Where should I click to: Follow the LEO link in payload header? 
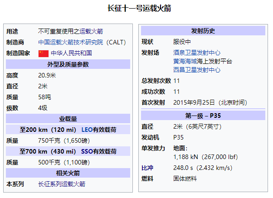pyautogui.click(x=87, y=130)
